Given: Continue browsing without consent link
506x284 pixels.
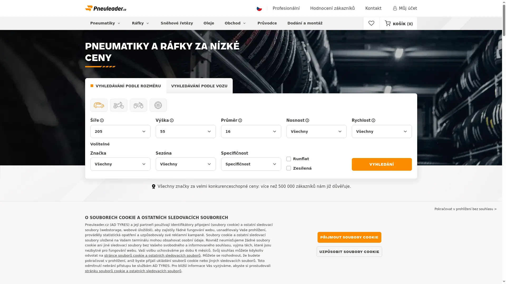Looking at the screenshot, I should [465, 209].
